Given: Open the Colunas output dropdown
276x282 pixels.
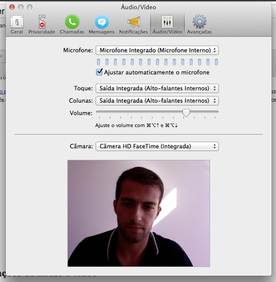Looking at the screenshot, I should pos(157,100).
